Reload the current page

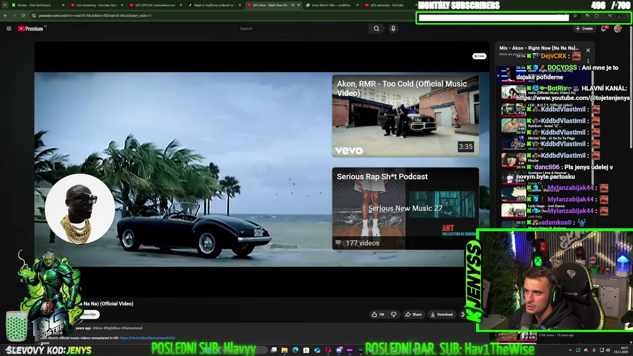23,15
